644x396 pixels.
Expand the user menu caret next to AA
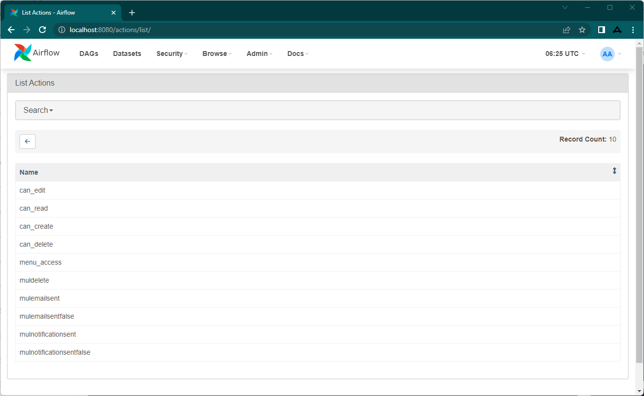pos(620,54)
